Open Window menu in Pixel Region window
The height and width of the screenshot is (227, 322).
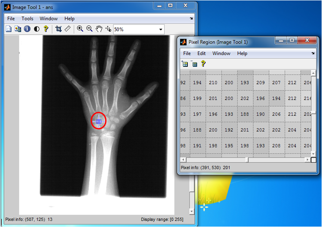tap(222, 54)
